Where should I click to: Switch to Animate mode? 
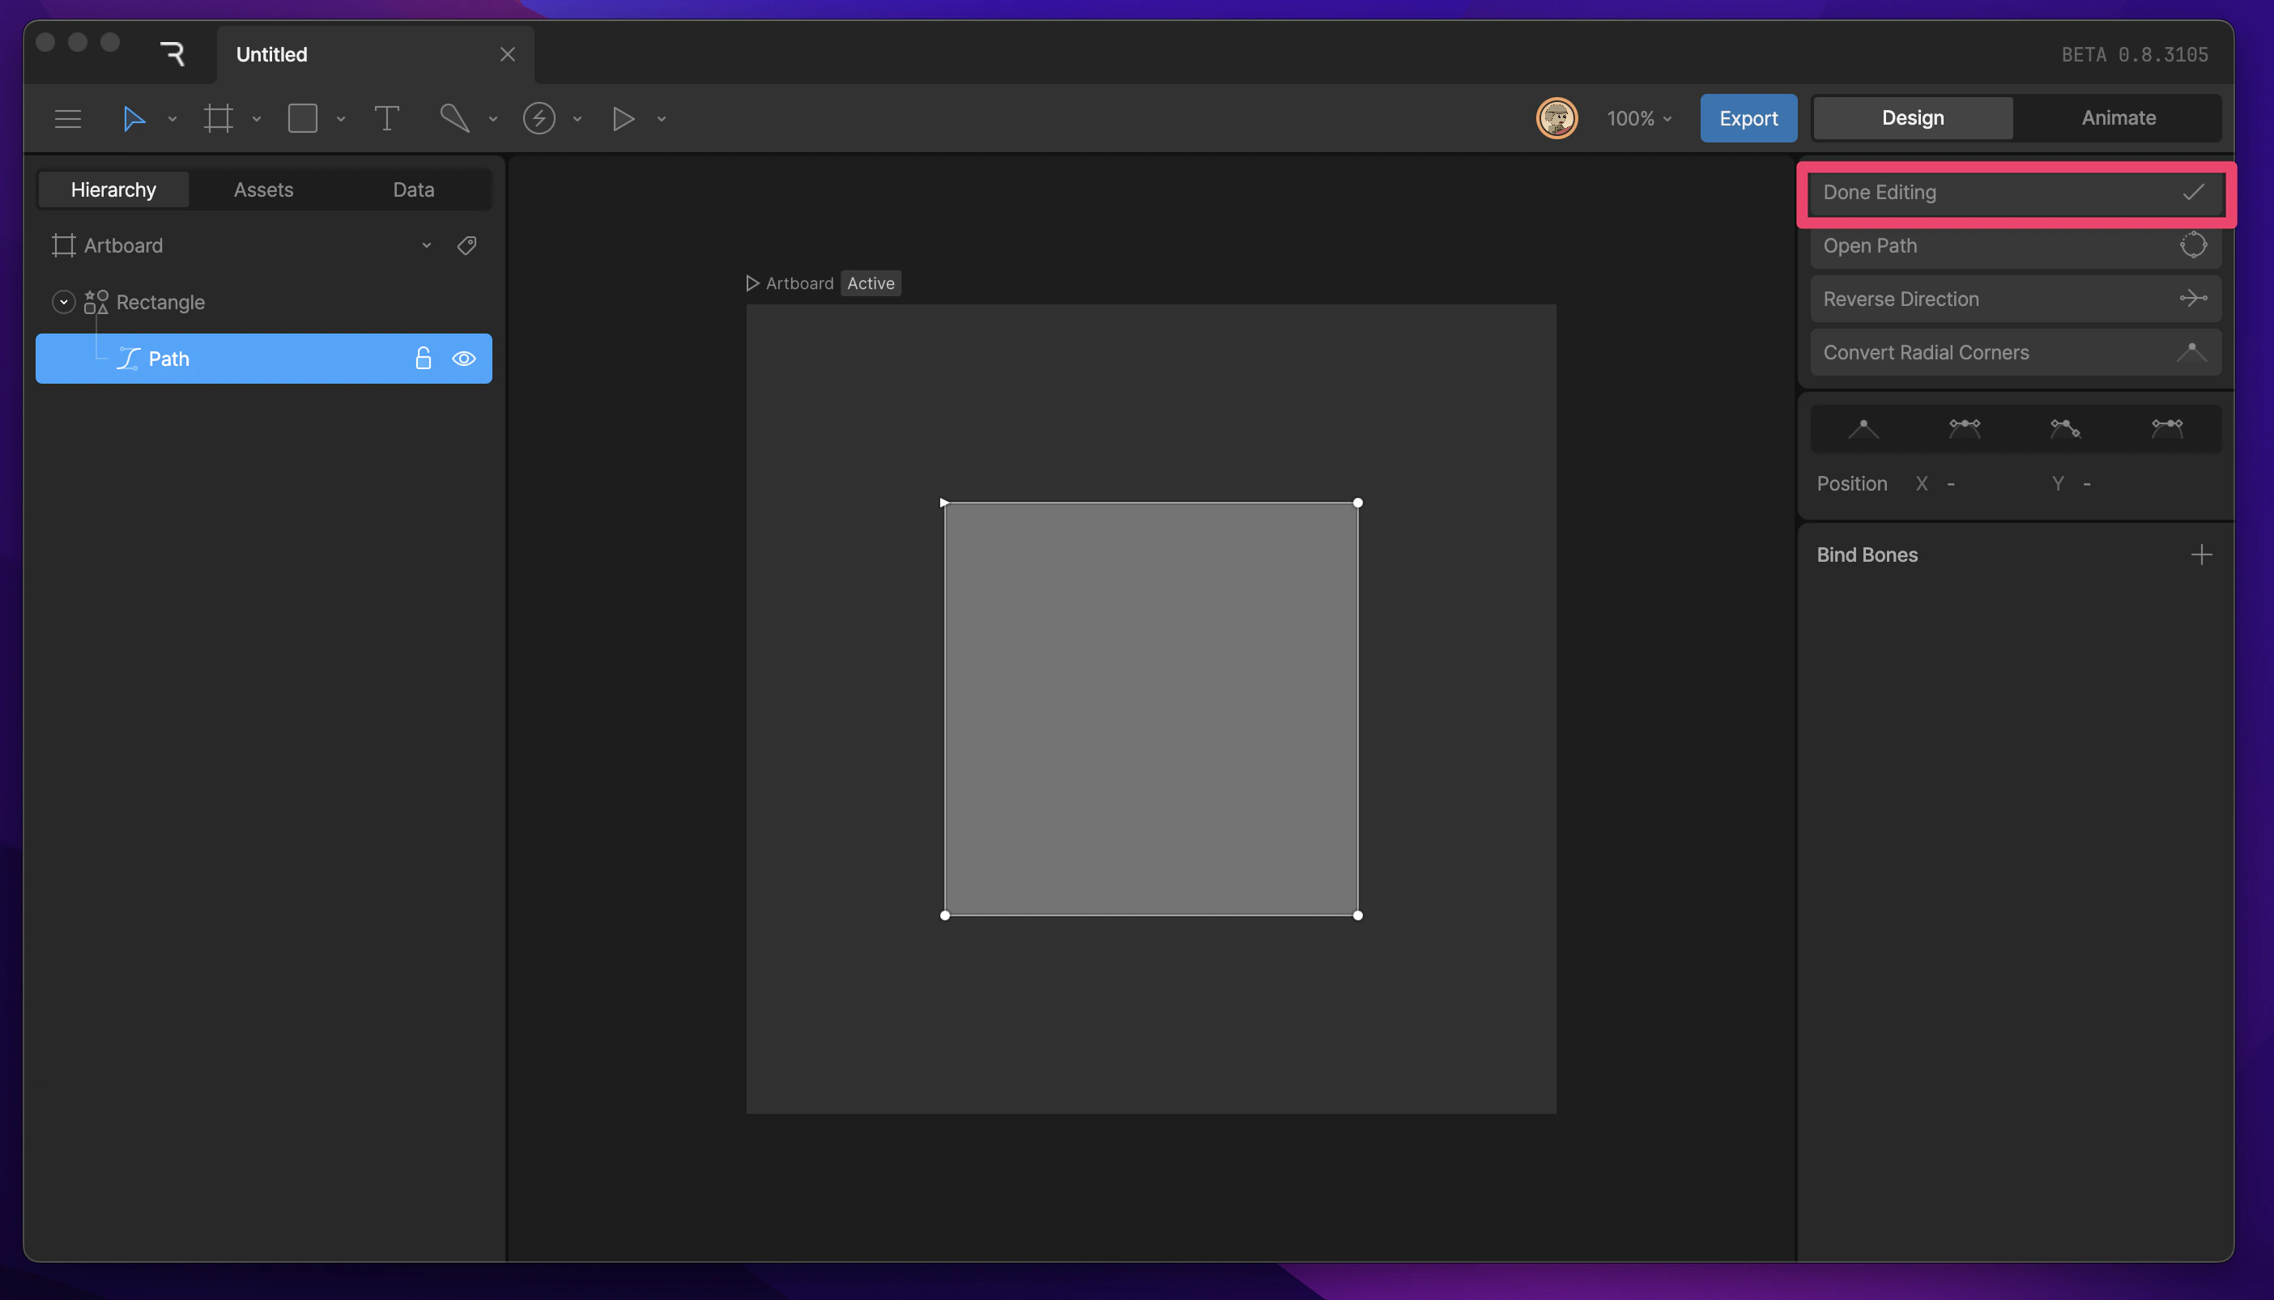tap(2118, 118)
